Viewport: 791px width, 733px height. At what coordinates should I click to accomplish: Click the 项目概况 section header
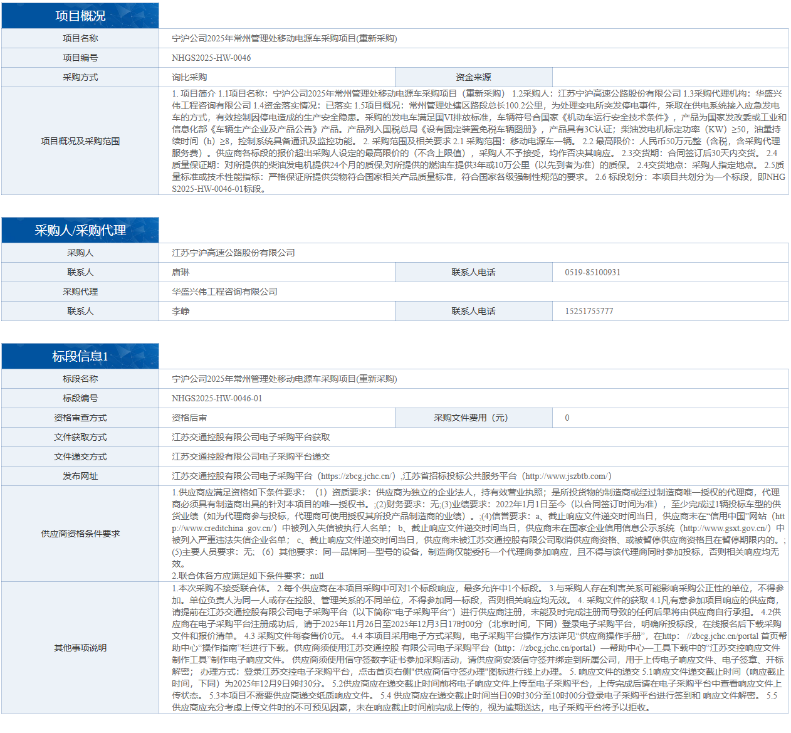[x=80, y=16]
